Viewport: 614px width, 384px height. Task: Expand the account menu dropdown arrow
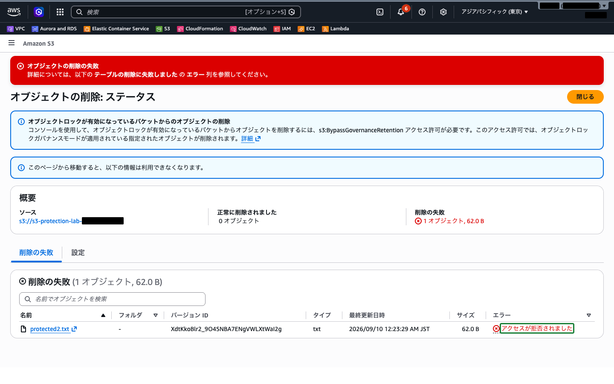pyautogui.click(x=604, y=6)
